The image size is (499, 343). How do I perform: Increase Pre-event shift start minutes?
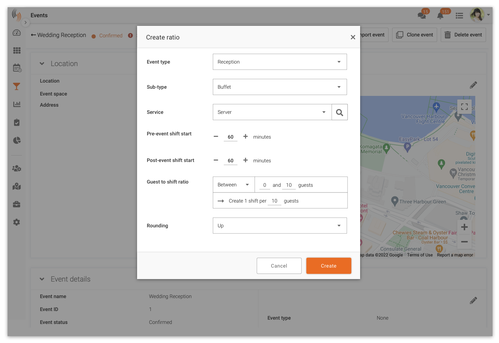tap(245, 136)
